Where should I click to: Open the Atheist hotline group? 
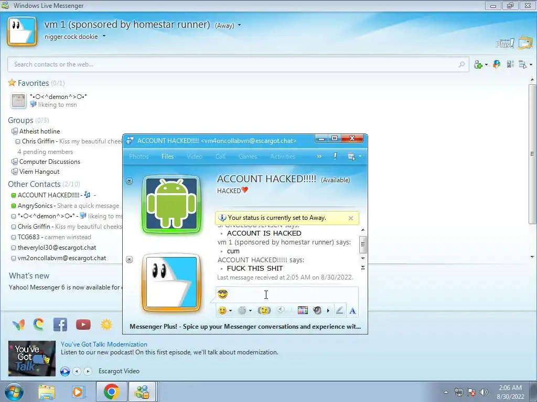click(39, 131)
